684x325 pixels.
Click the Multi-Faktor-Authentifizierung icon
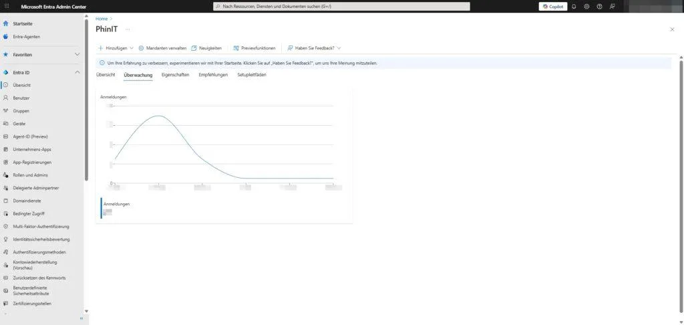point(6,226)
